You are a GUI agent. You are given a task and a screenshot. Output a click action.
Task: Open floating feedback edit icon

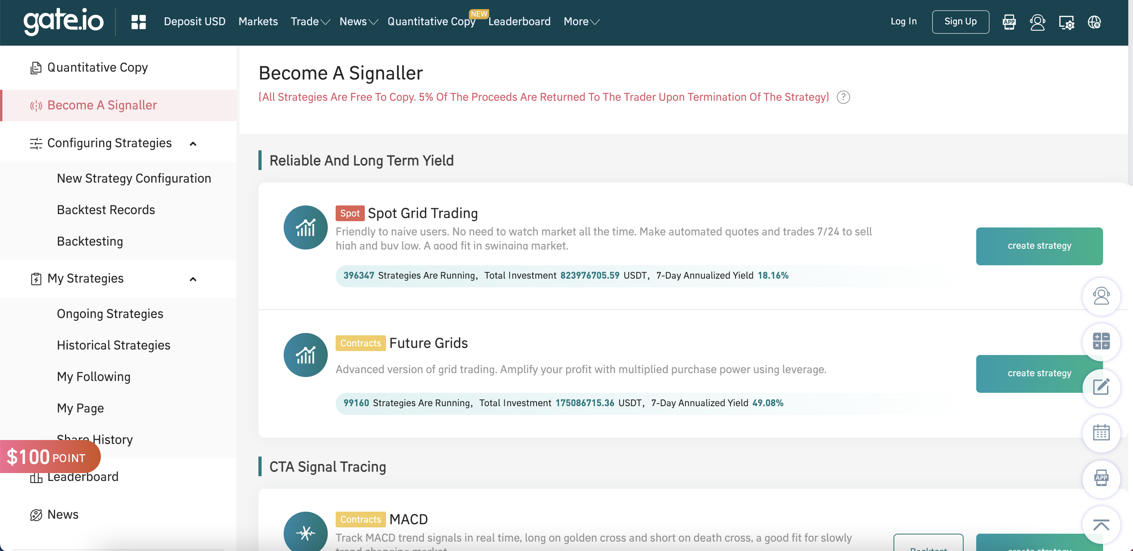(x=1101, y=388)
